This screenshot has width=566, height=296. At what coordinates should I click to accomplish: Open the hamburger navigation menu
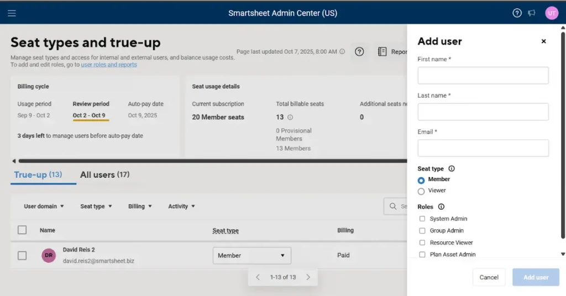point(12,13)
